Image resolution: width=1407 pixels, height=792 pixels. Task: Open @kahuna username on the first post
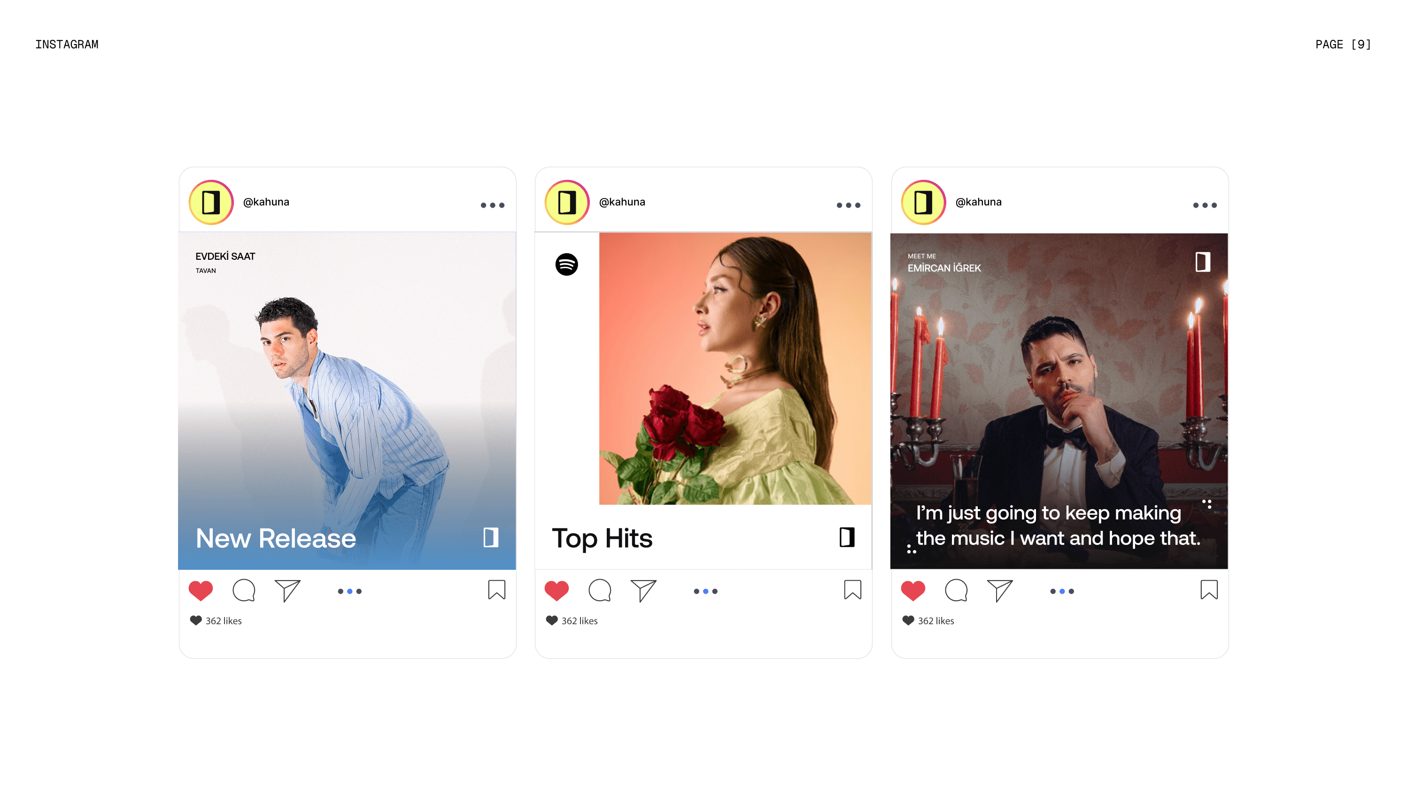point(266,202)
